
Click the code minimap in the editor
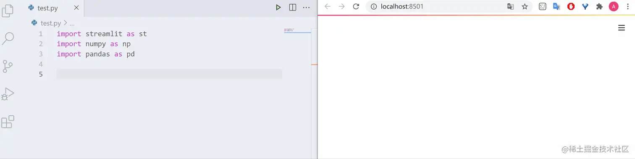(x=297, y=30)
